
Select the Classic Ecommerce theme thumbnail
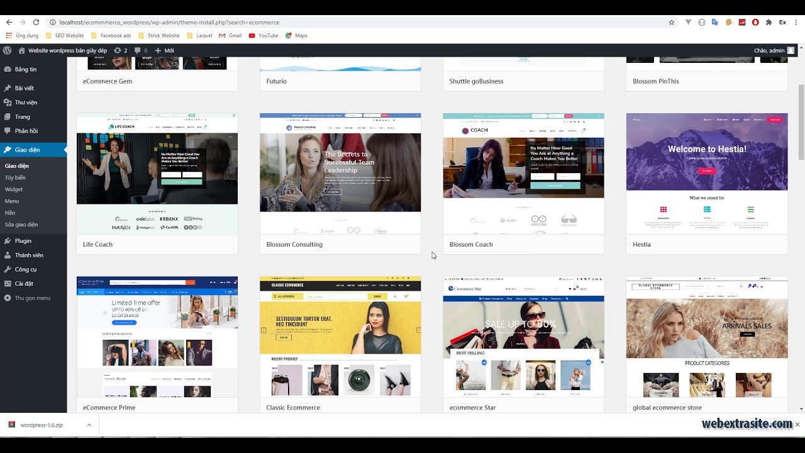pyautogui.click(x=340, y=337)
